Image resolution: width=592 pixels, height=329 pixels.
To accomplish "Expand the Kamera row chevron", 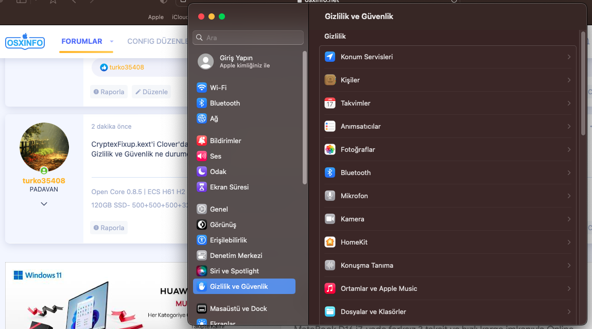I will pyautogui.click(x=569, y=219).
